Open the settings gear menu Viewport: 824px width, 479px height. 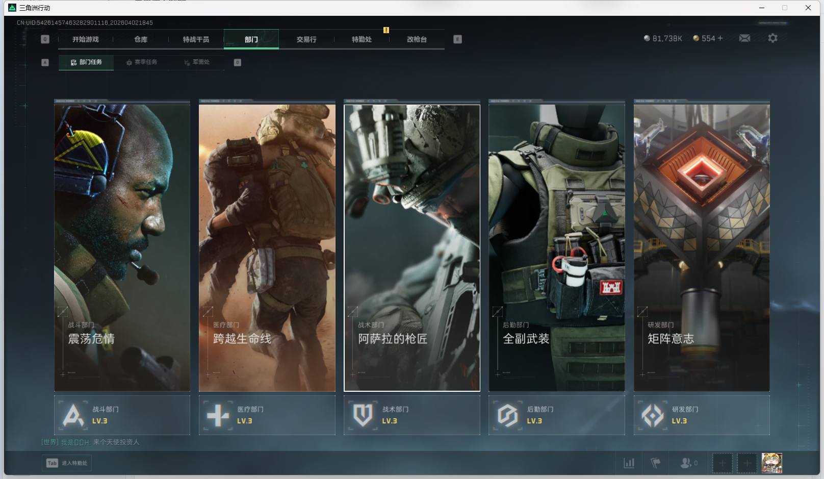(x=772, y=38)
